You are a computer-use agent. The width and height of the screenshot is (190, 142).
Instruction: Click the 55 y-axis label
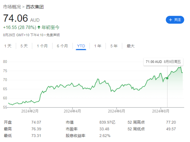(x=5, y=107)
